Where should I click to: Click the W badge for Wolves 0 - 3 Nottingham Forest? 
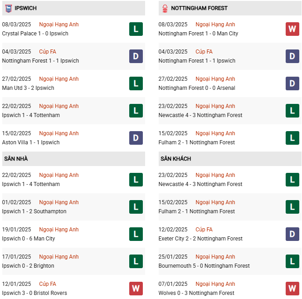pyautogui.click(x=292, y=289)
